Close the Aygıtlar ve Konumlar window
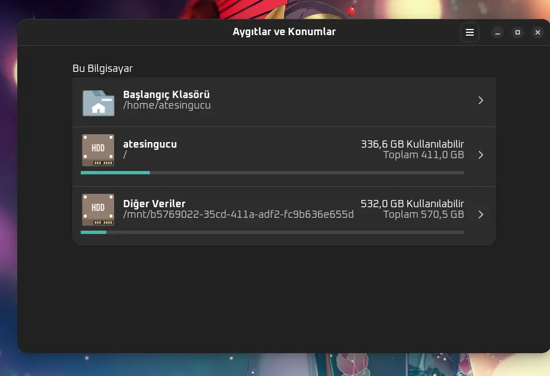Viewport: 550px width, 376px height. click(x=537, y=33)
